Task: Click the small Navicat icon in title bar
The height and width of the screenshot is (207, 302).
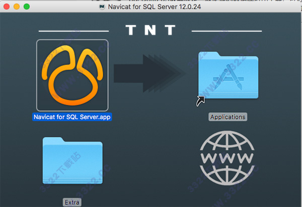Action: tap(102, 7)
